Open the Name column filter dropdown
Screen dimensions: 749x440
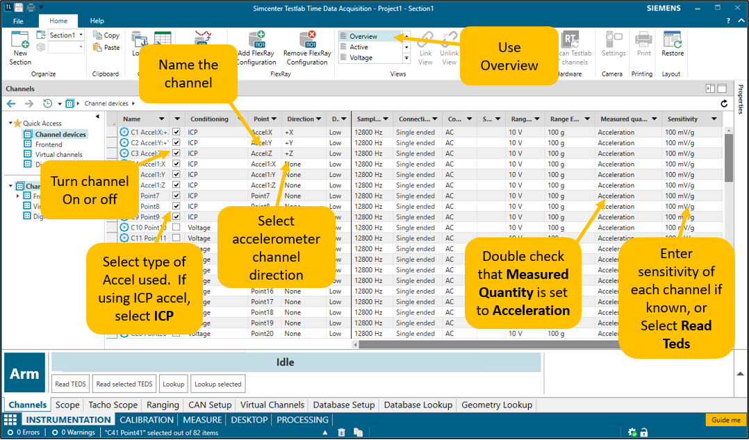[x=161, y=119]
